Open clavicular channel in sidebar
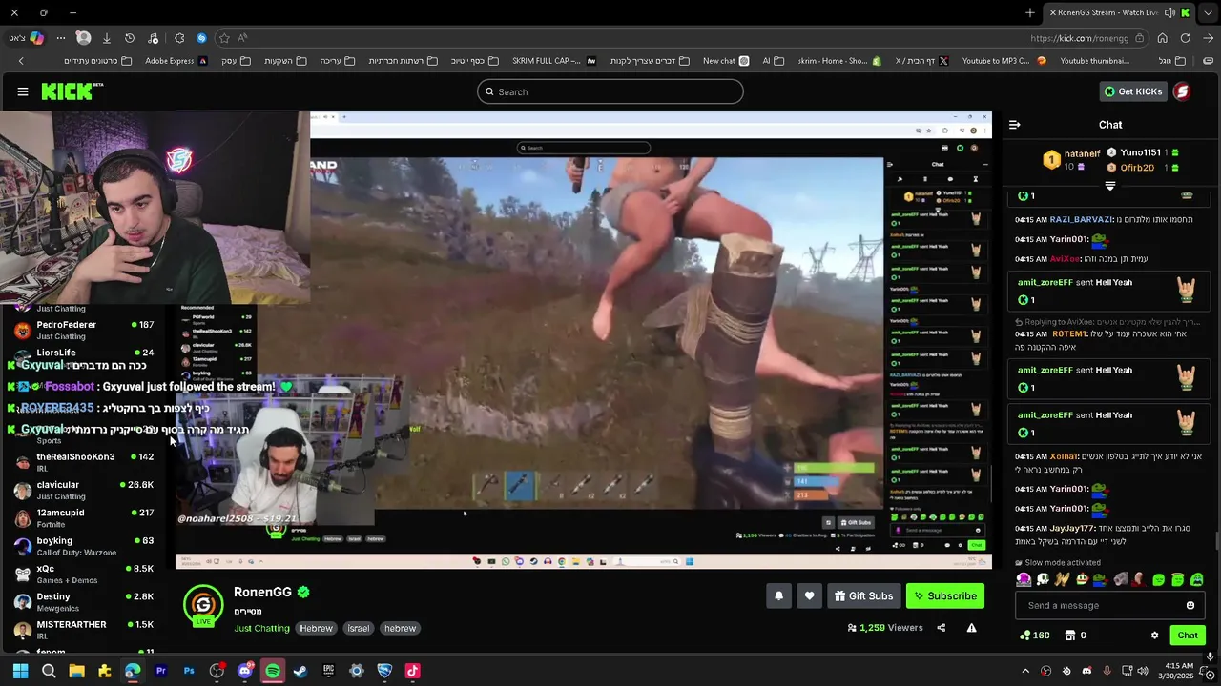The height and width of the screenshot is (686, 1221). 86,491
